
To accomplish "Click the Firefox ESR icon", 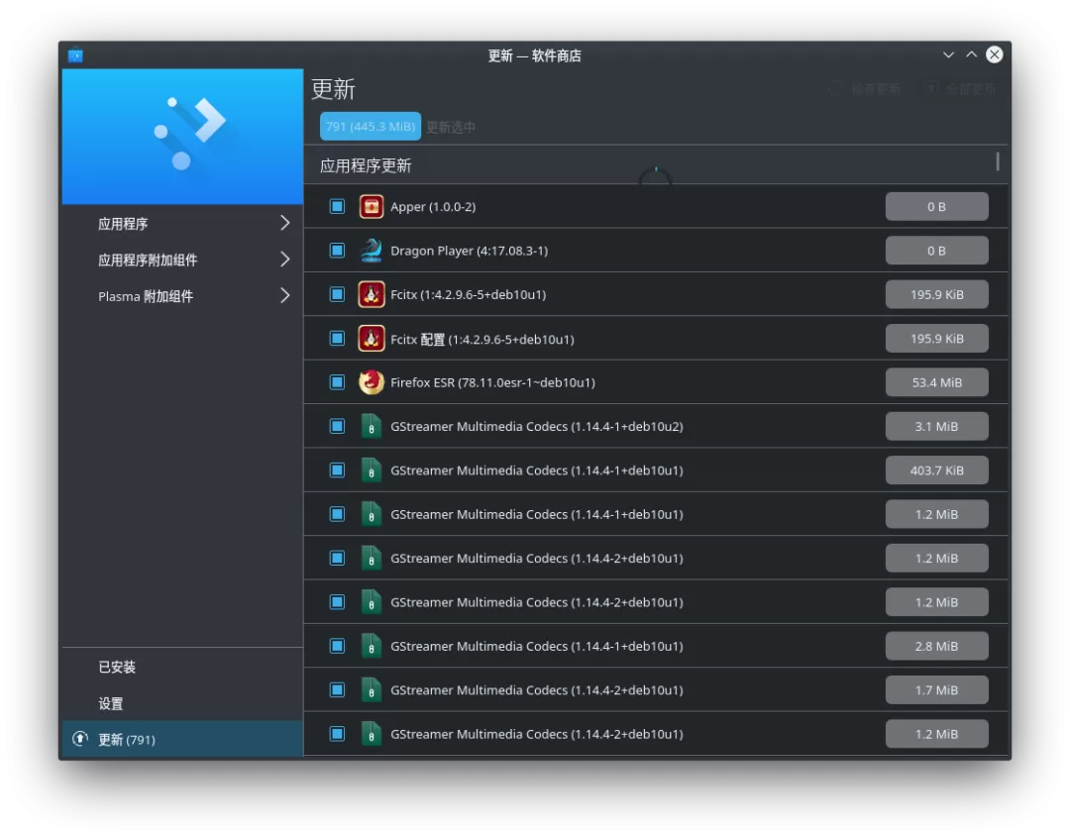I will [372, 382].
